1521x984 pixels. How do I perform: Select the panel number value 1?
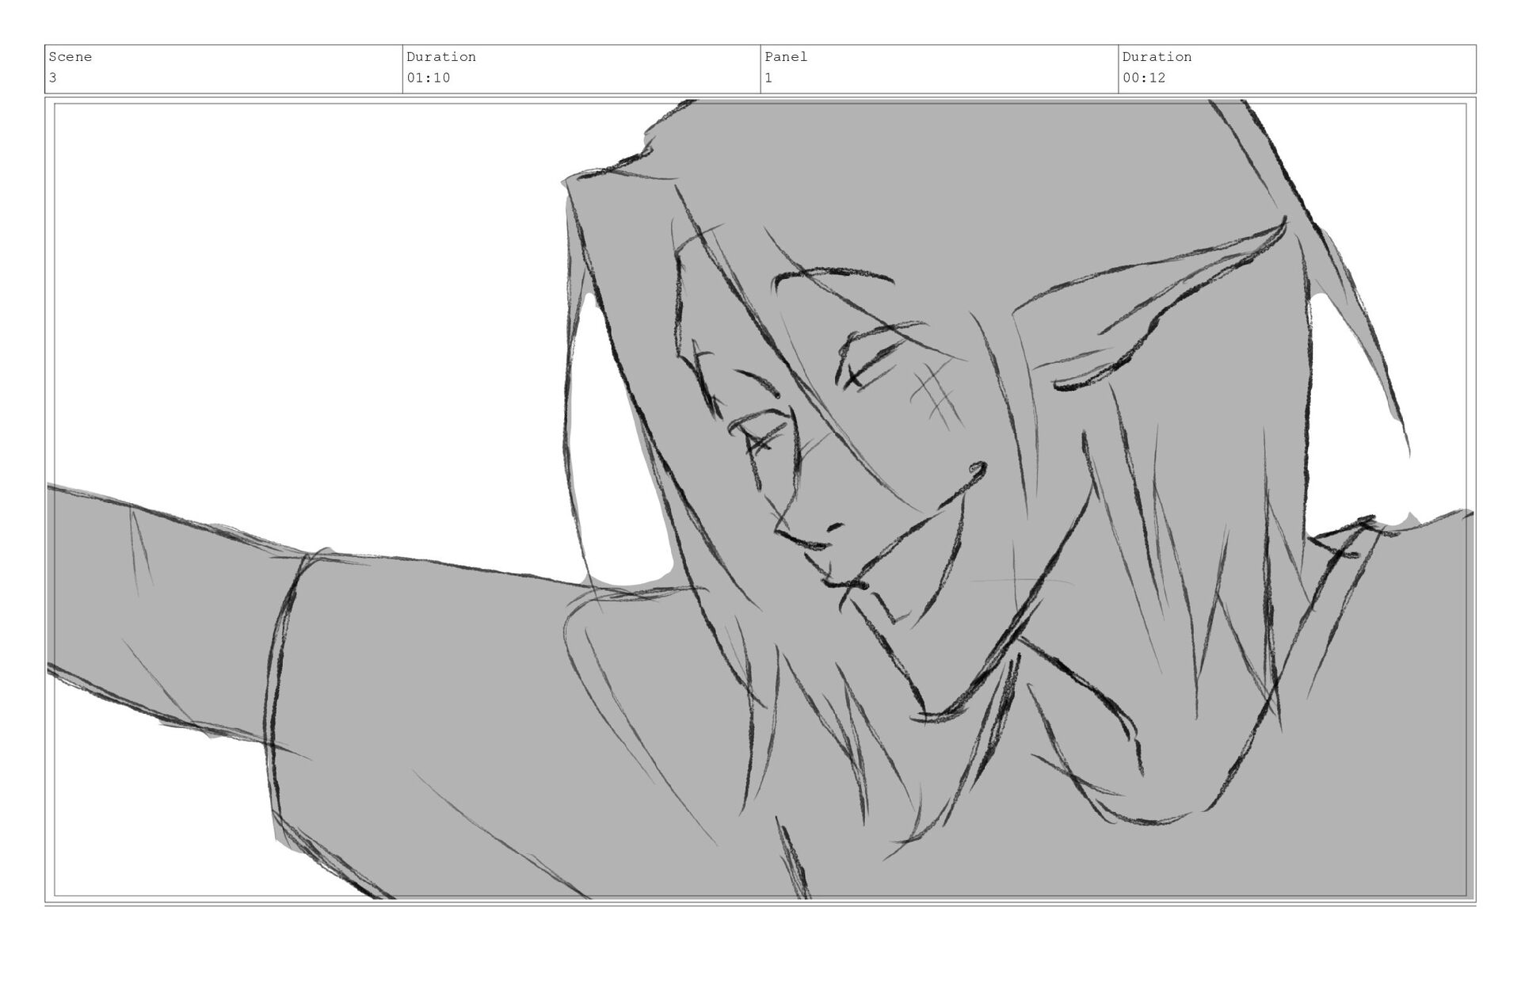coord(768,78)
